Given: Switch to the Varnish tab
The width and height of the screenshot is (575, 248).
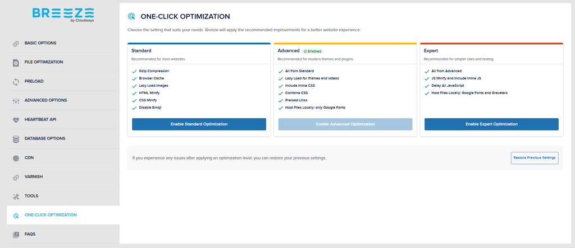Looking at the screenshot, I should tap(63, 177).
